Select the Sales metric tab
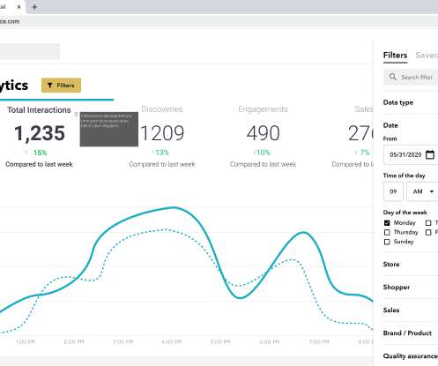The height and width of the screenshot is (366, 438). pyautogui.click(x=364, y=109)
